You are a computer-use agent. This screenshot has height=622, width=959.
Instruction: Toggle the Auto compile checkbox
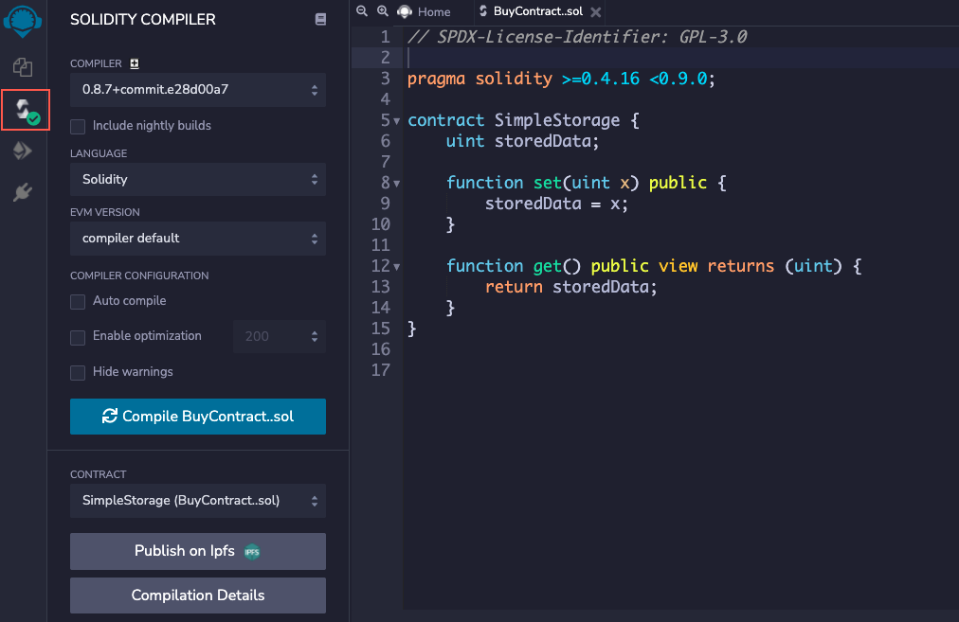point(78,301)
